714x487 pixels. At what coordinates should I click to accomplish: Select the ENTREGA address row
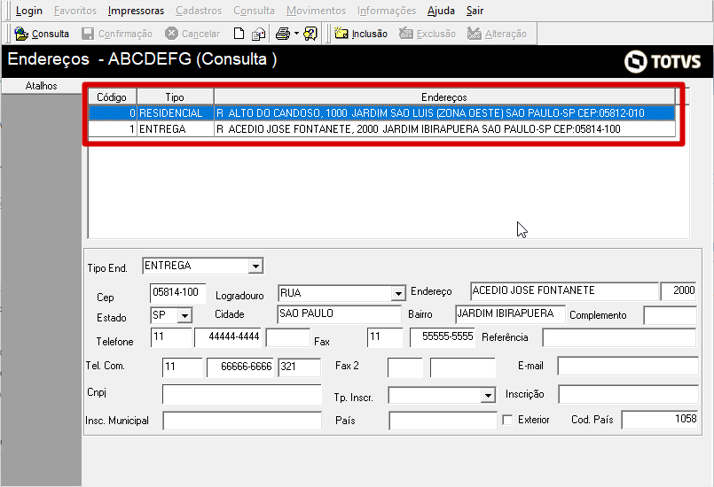[381, 129]
